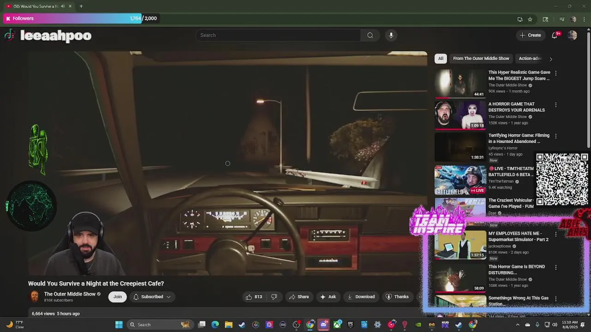The height and width of the screenshot is (332, 591).
Task: Bookmark this page with the star
Action: 530,19
